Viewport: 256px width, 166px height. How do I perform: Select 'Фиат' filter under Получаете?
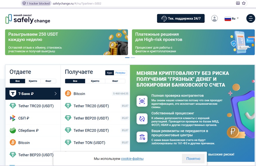tap(115, 81)
